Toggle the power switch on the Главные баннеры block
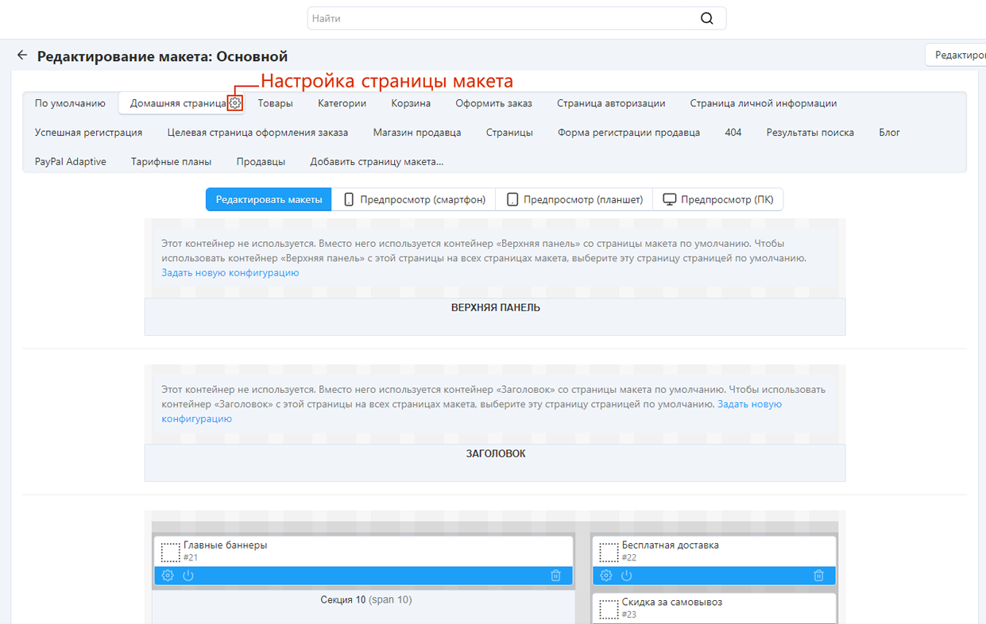Viewport: 986px width, 624px height. 188,576
